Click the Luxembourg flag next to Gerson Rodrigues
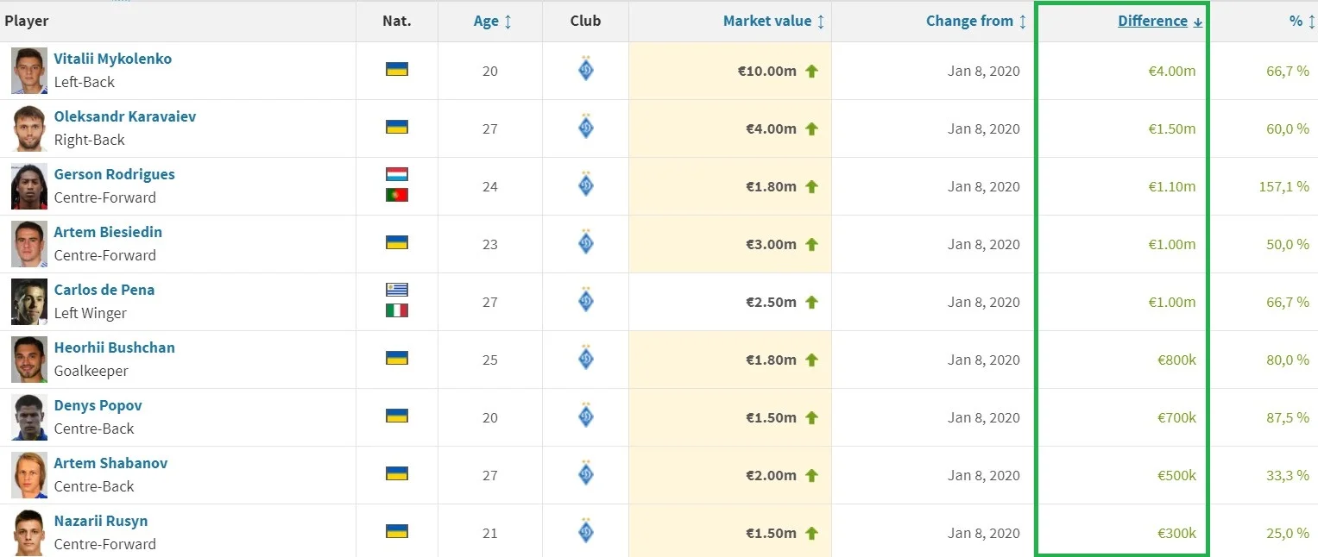This screenshot has width=1318, height=557. click(x=397, y=174)
